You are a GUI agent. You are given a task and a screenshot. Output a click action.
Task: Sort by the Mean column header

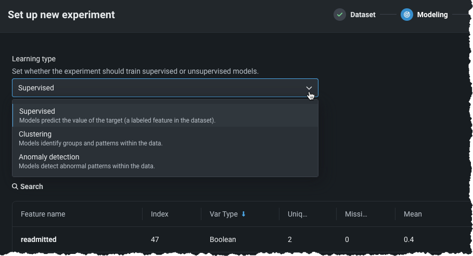413,214
